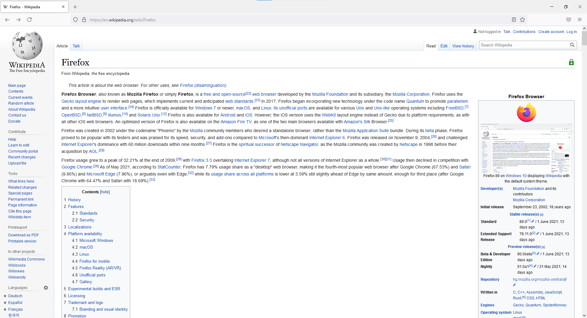Click citation reference [22]
This screenshot has height=318, width=587.
(x=248, y=93)
